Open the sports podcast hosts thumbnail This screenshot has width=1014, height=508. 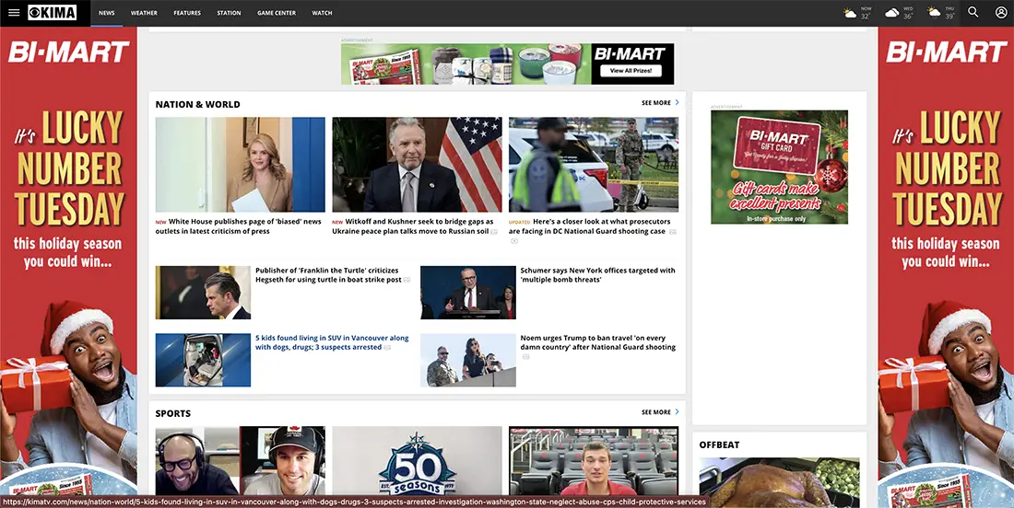tap(240, 461)
